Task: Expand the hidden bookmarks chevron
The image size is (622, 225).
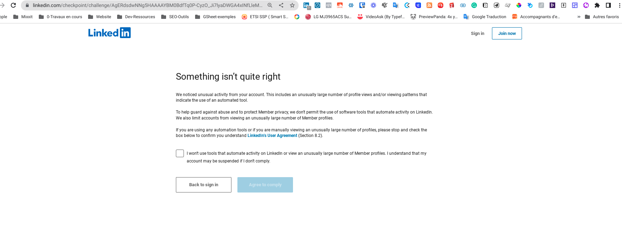Action: tap(579, 17)
